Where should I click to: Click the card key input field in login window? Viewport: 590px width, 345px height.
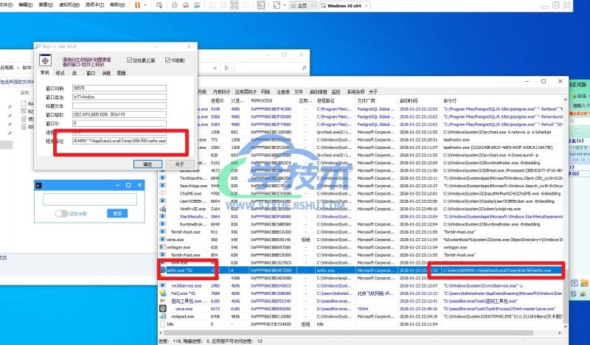pos(89,198)
